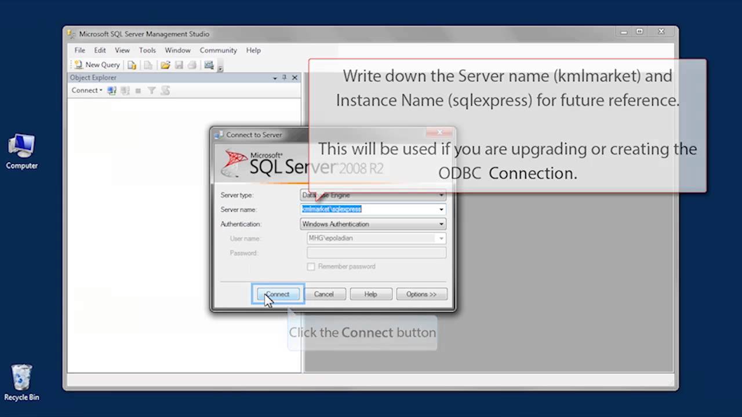The image size is (742, 417).
Task: Open Object Explorer window position dropdown arrow
Action: [x=275, y=78]
